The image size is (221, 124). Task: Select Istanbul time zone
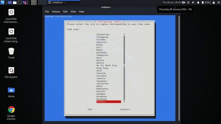[x=102, y=76]
